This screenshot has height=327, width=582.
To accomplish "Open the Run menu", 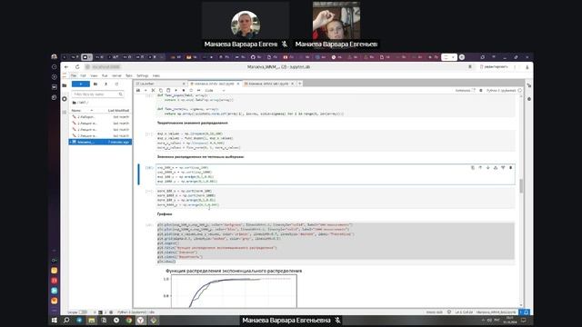I will pyautogui.click(x=105, y=75).
